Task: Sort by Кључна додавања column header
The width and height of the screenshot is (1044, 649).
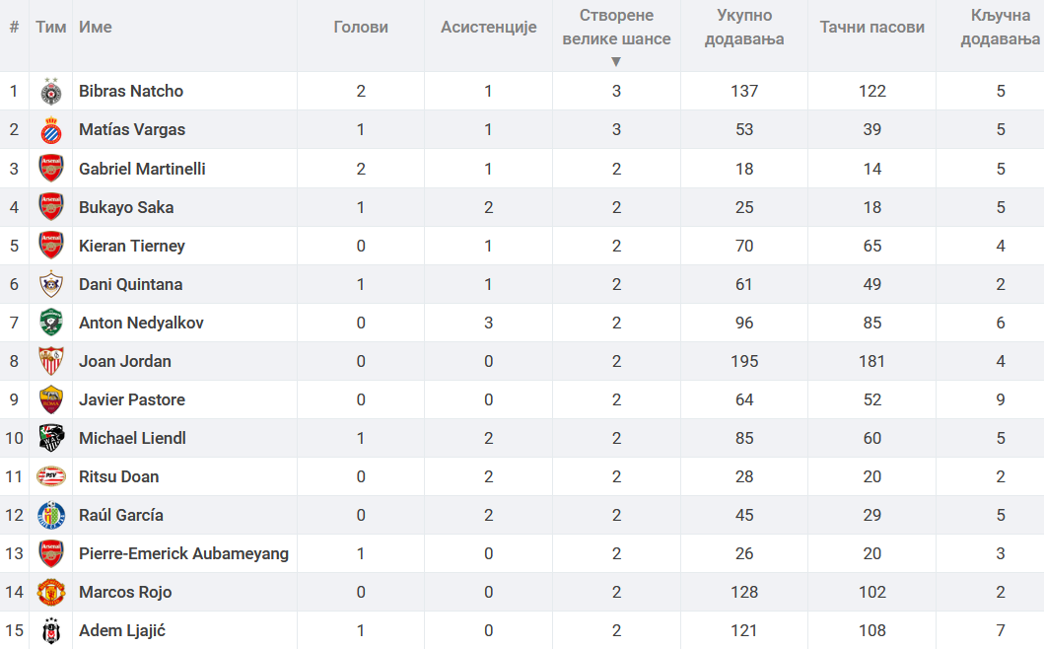Action: coord(1000,28)
